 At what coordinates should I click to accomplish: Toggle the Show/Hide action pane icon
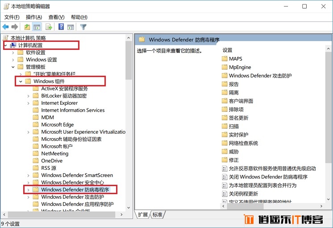[71, 27]
